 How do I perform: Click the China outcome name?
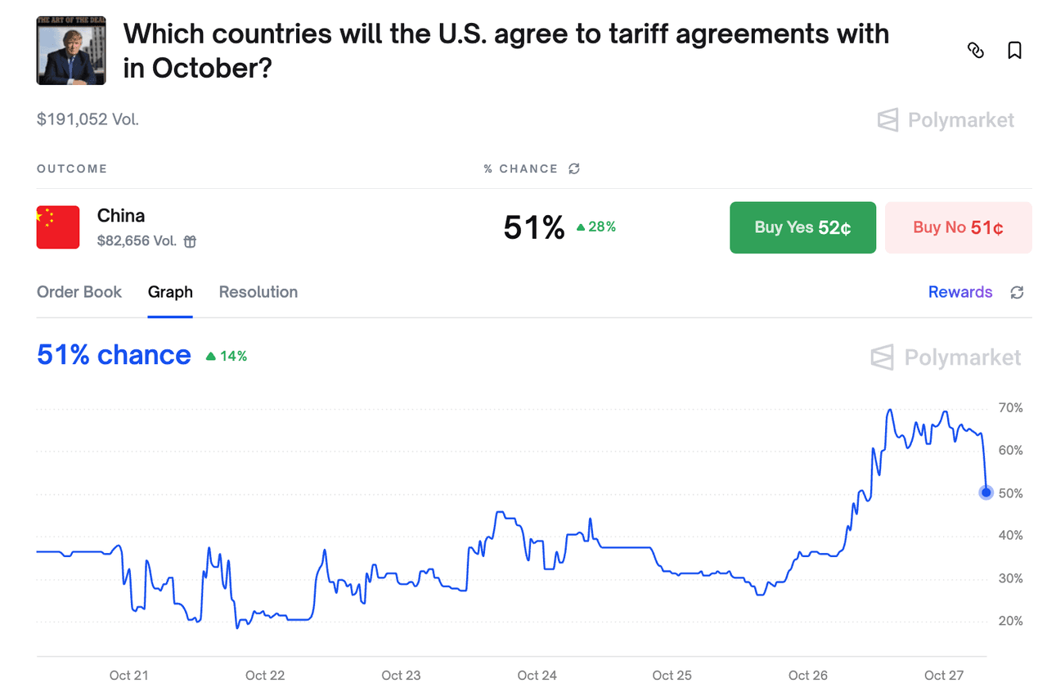[121, 216]
